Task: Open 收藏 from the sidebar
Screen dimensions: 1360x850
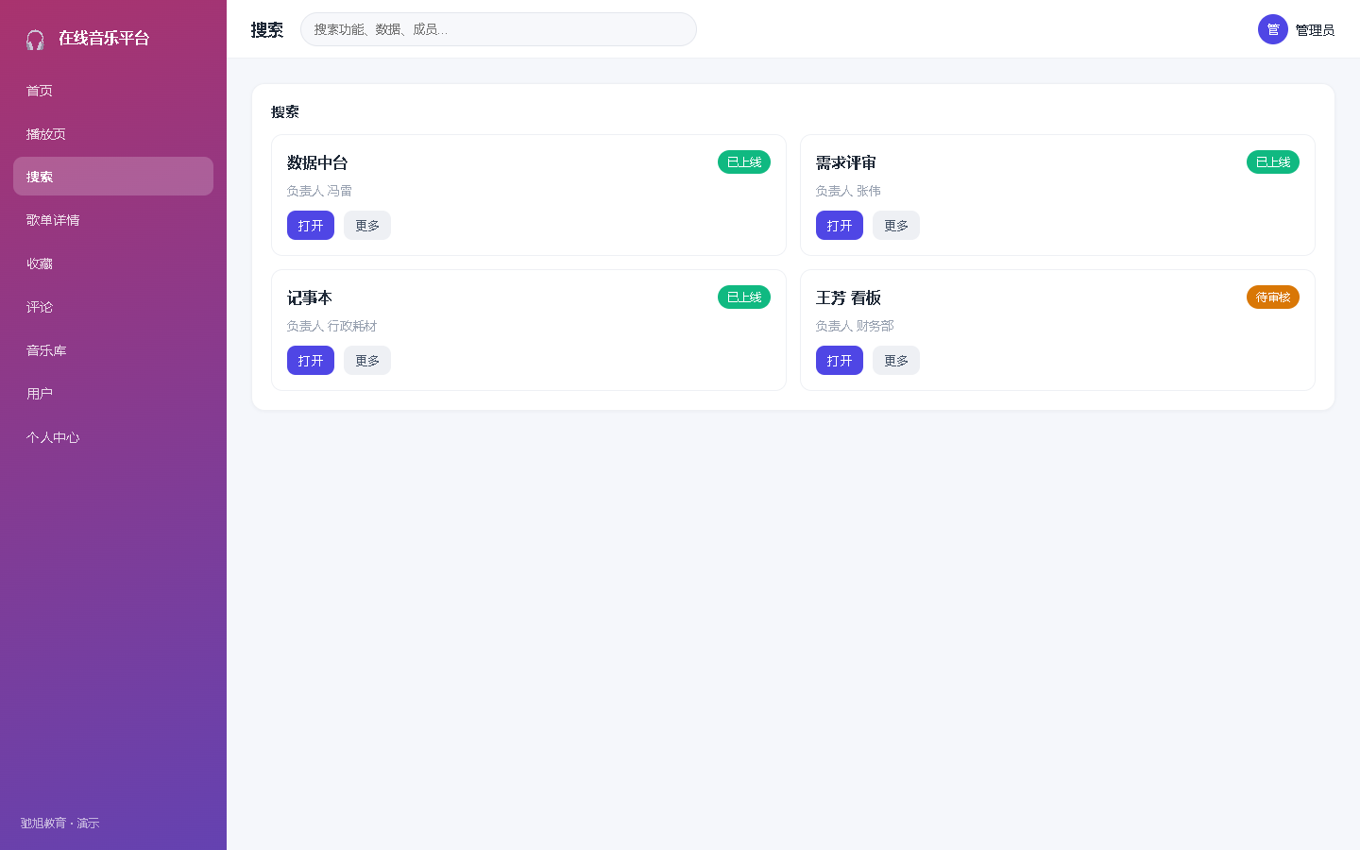Action: point(113,263)
